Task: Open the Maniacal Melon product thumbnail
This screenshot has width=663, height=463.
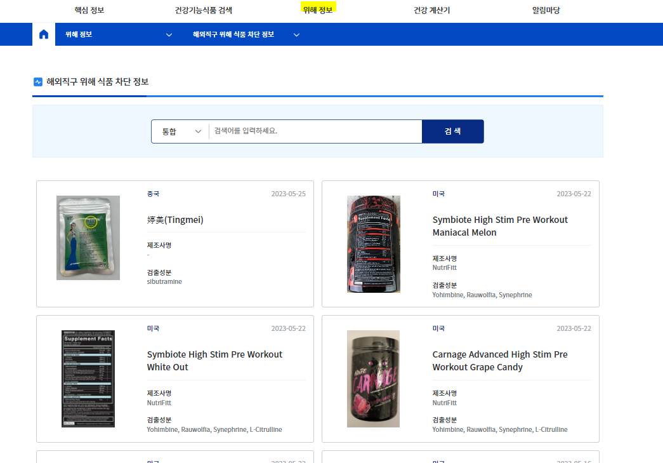Action: (x=373, y=244)
